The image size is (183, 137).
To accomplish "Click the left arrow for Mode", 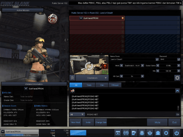I will coord(121,65).
